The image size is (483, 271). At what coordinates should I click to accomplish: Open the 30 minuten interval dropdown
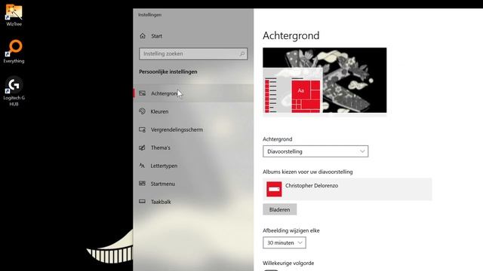click(285, 242)
